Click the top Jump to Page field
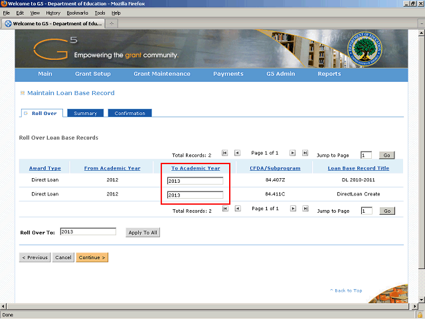 (366, 155)
